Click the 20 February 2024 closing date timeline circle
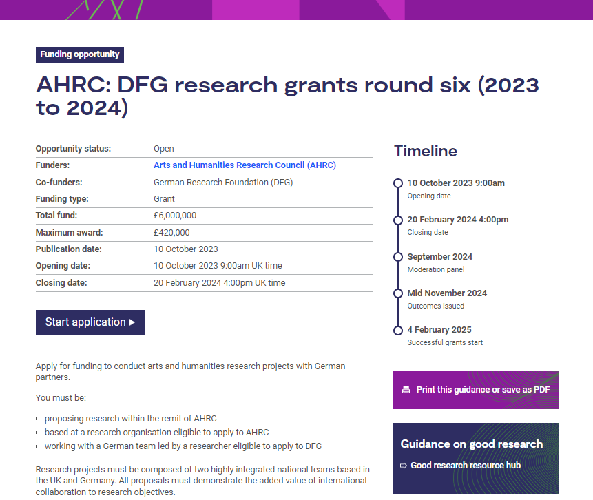Viewport: 593px width, 500px height. click(x=398, y=220)
